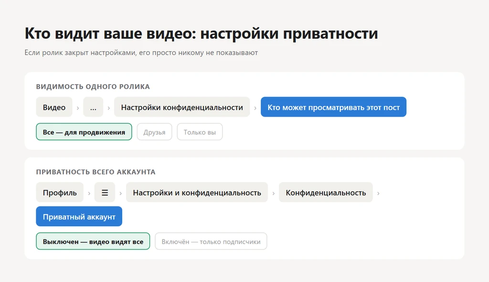Click the hamburger menu icon chip
489x282 pixels.
point(105,192)
